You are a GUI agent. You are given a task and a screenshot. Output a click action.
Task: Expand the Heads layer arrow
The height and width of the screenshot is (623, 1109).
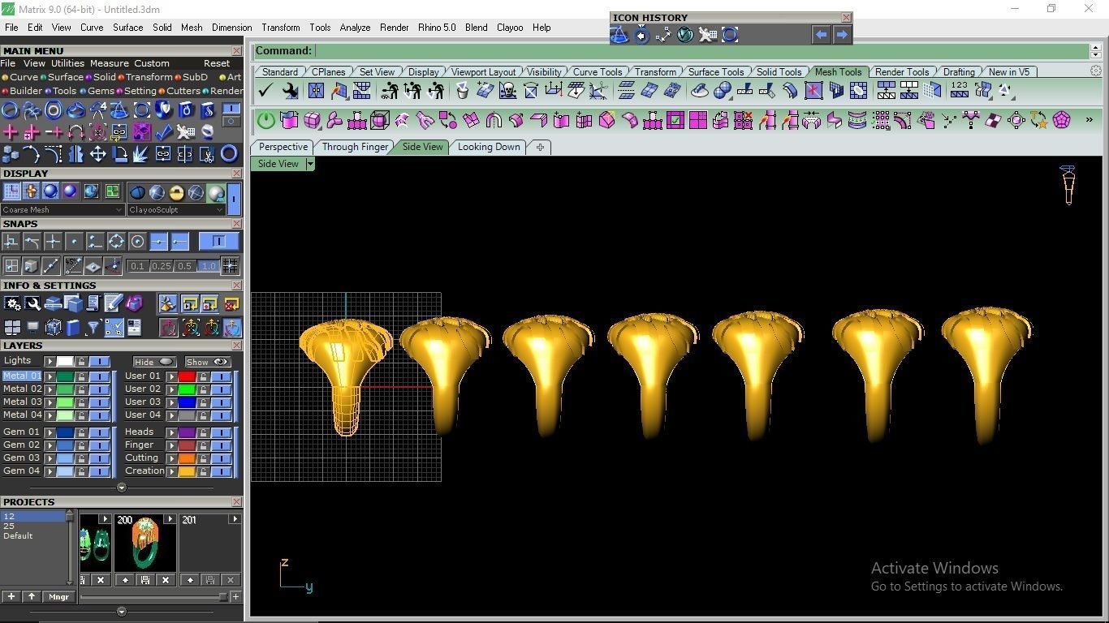point(171,432)
